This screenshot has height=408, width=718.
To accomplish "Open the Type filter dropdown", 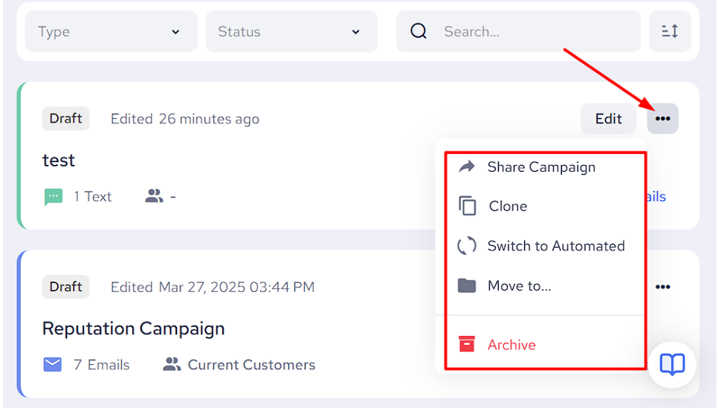I will tap(111, 31).
